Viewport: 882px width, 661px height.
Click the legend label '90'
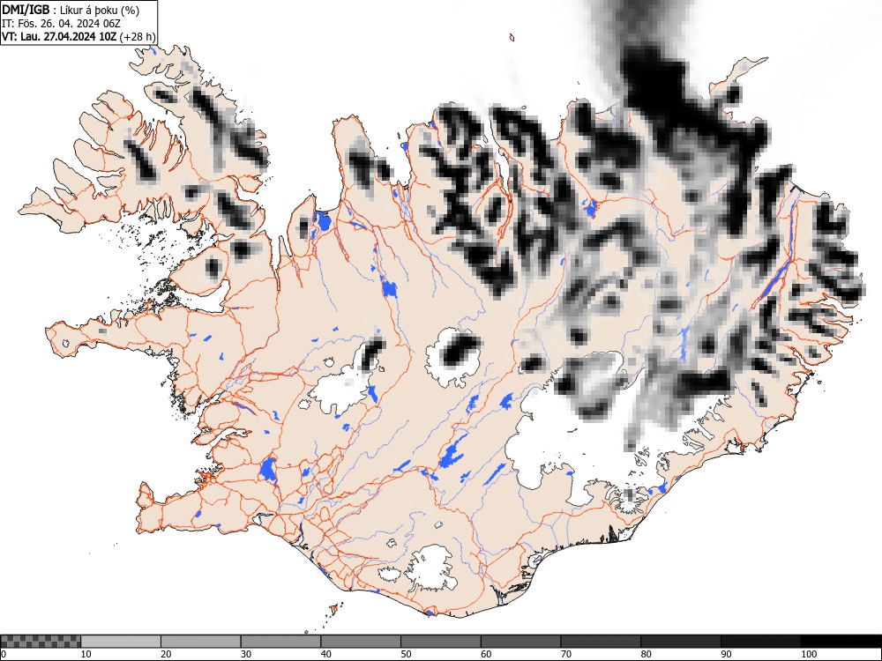[x=726, y=654]
